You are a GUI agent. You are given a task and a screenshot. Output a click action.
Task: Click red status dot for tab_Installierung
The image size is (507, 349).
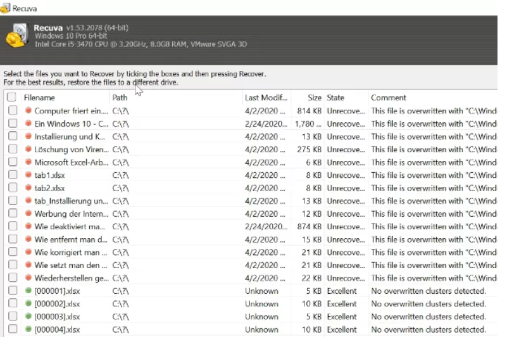(x=28, y=201)
